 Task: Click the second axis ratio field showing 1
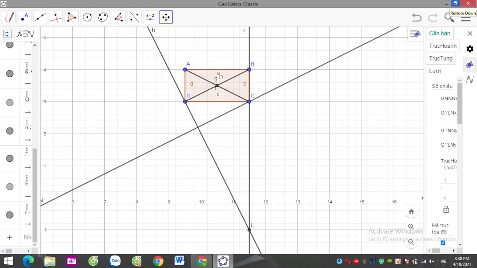tap(449, 198)
